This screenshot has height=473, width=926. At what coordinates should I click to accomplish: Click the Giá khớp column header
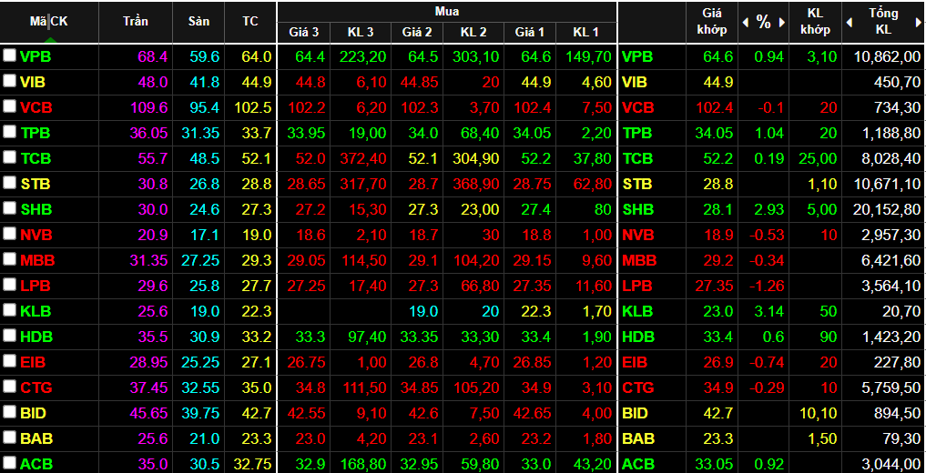pos(711,22)
